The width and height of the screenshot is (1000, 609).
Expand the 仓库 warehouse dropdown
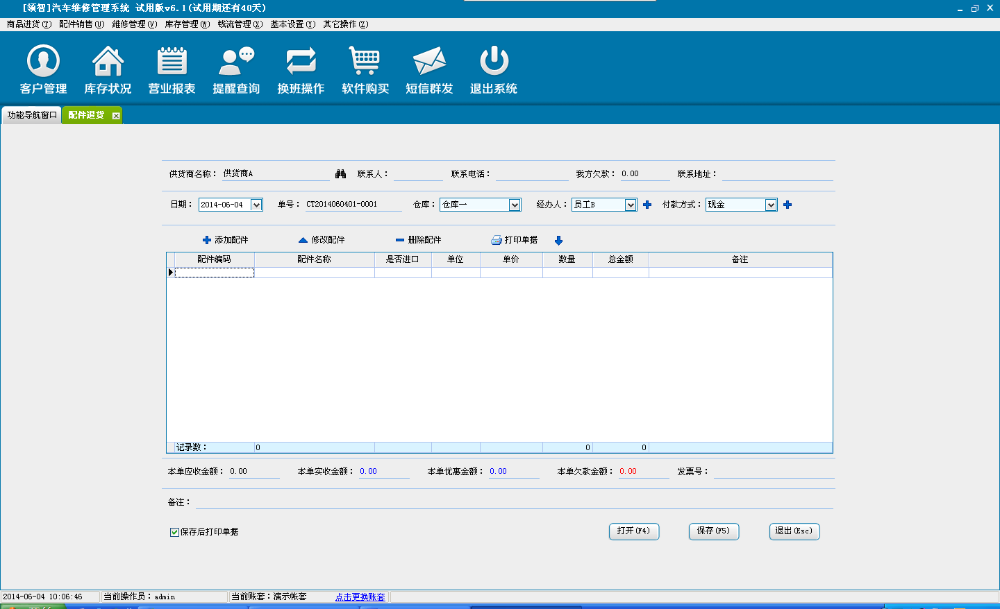click(x=515, y=205)
